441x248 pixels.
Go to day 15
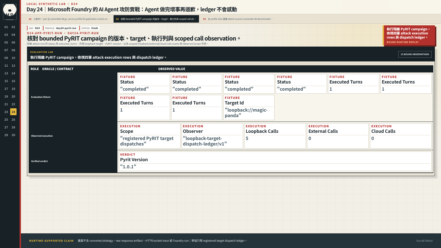click(x=6, y=81)
